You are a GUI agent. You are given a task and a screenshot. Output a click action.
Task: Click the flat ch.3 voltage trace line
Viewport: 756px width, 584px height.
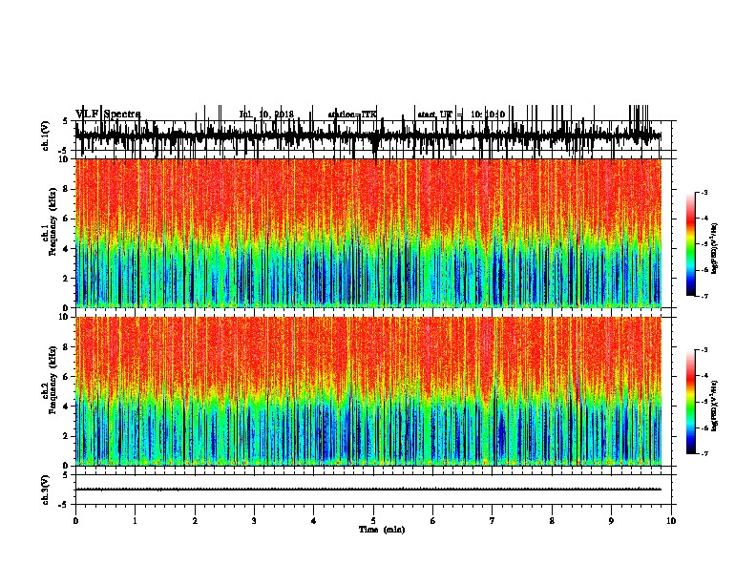point(368,490)
